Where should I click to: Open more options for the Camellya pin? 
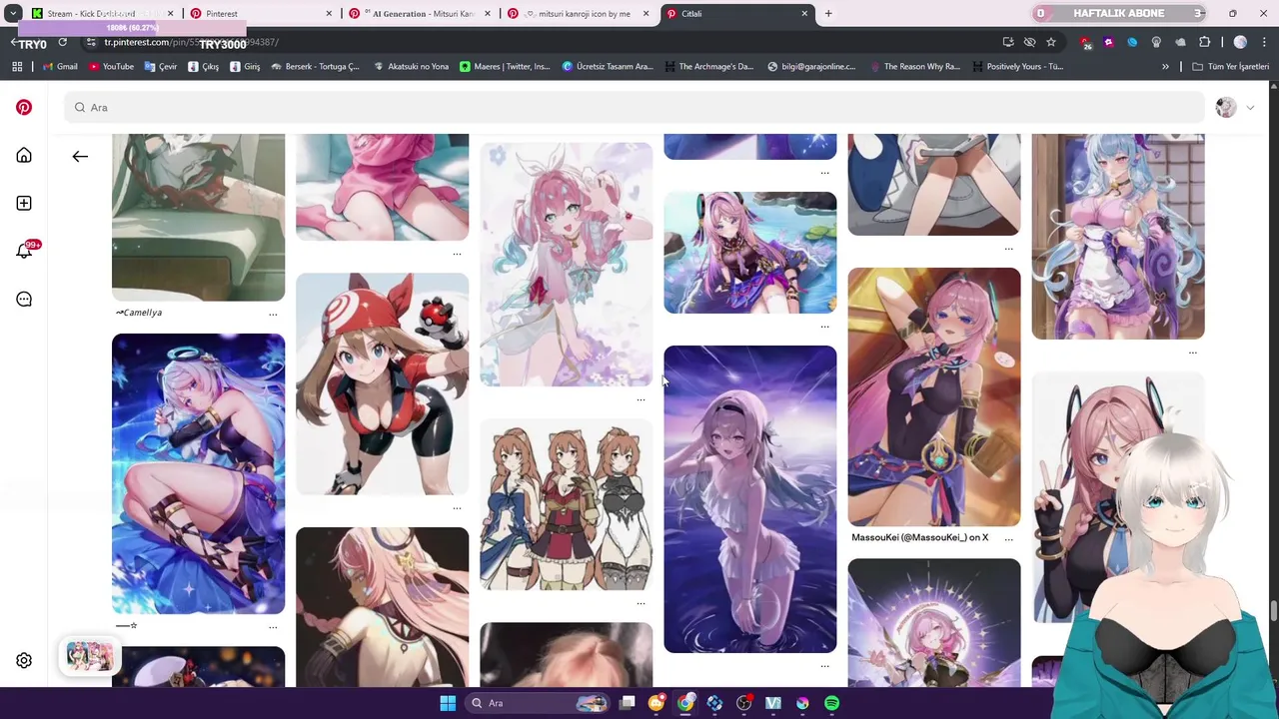click(273, 314)
